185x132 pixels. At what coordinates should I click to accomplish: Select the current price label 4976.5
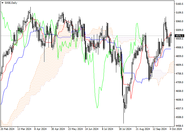179,36
